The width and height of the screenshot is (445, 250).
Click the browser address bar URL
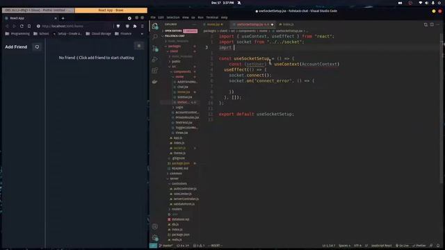63,26
